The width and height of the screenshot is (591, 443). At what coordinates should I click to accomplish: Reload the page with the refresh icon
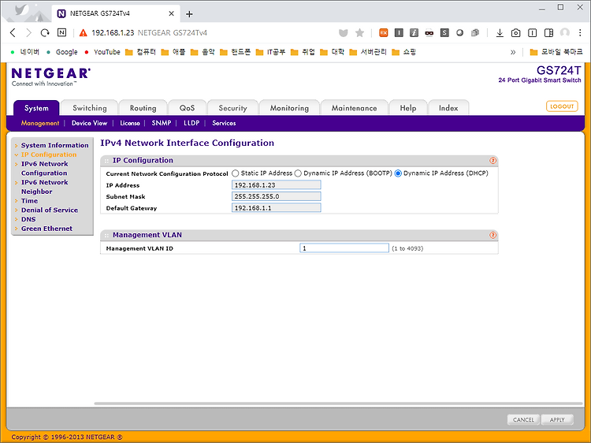pyautogui.click(x=45, y=33)
